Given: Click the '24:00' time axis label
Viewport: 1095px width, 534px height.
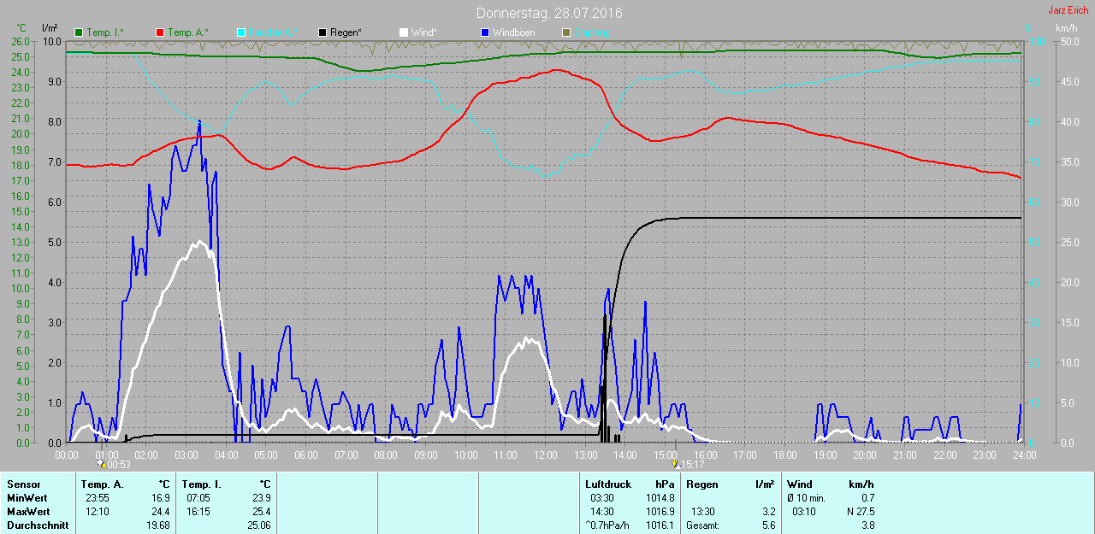Looking at the screenshot, I should coord(1024,455).
